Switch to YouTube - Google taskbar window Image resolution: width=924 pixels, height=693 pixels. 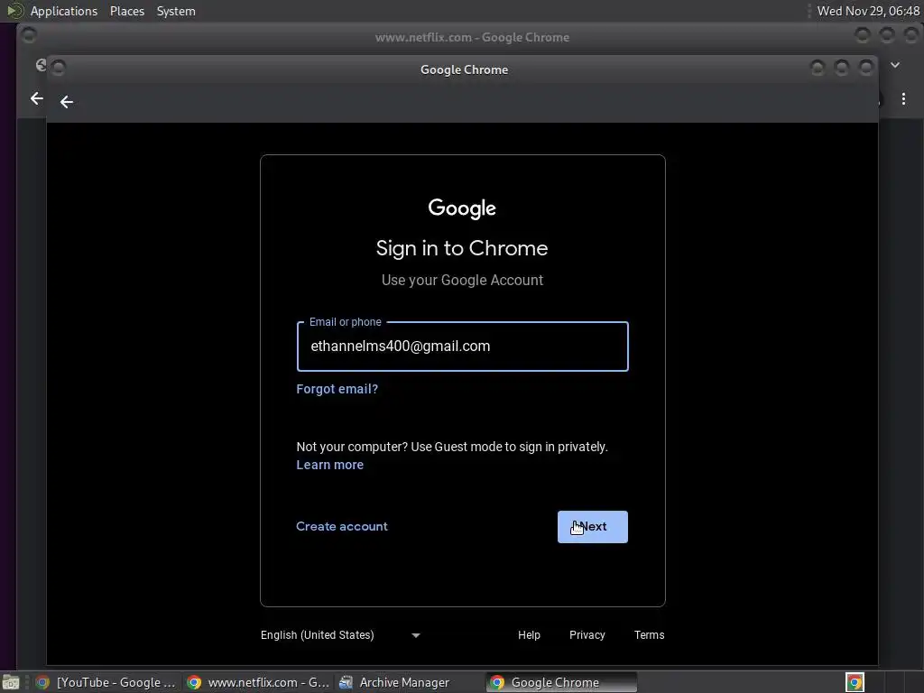[x=106, y=682]
